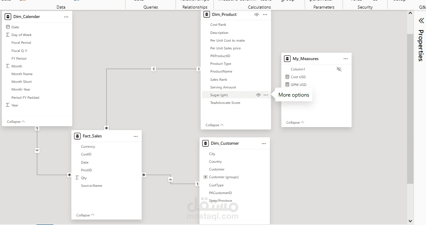Select the Per Unit Cost to make field
426x225 pixels.
pos(228,40)
